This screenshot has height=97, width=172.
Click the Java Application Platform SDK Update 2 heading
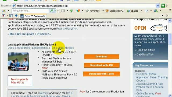(32, 44)
